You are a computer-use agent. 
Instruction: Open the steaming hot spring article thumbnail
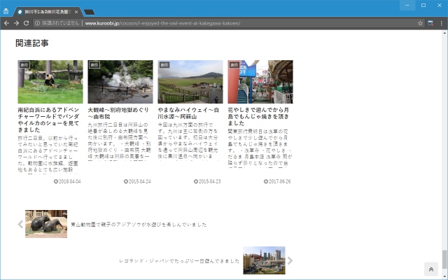(120, 82)
